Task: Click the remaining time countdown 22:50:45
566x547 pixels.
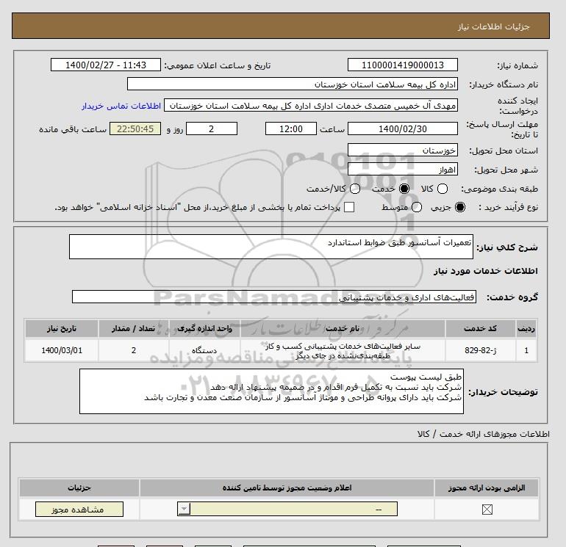Action: tap(135, 129)
